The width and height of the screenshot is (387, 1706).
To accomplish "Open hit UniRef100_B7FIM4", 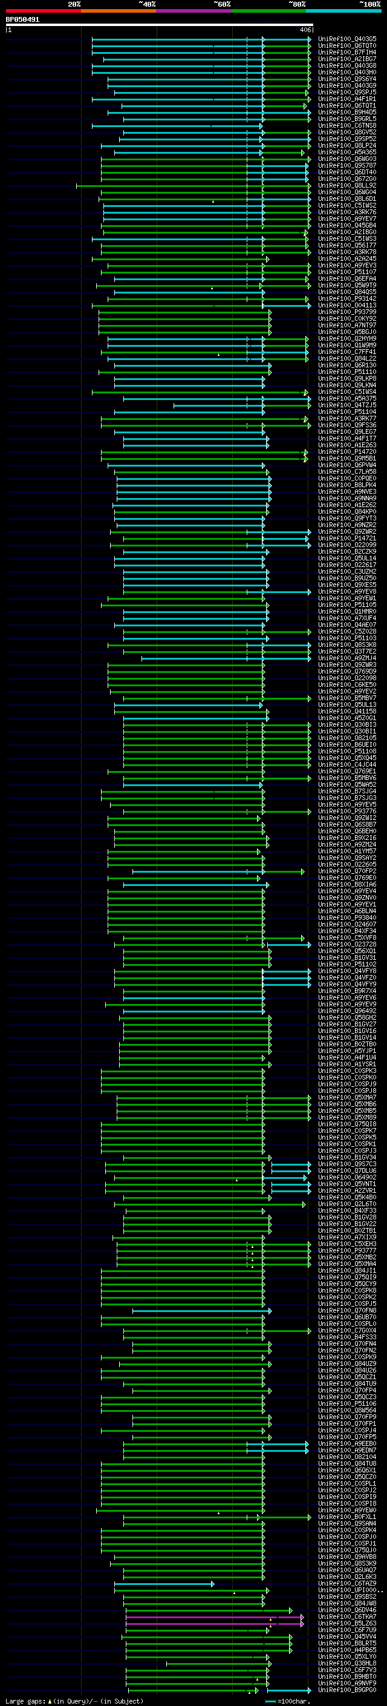I will (x=347, y=52).
